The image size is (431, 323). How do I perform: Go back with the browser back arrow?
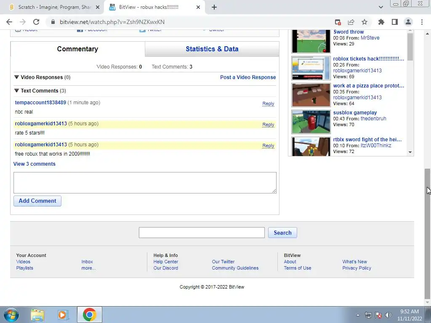(9, 22)
